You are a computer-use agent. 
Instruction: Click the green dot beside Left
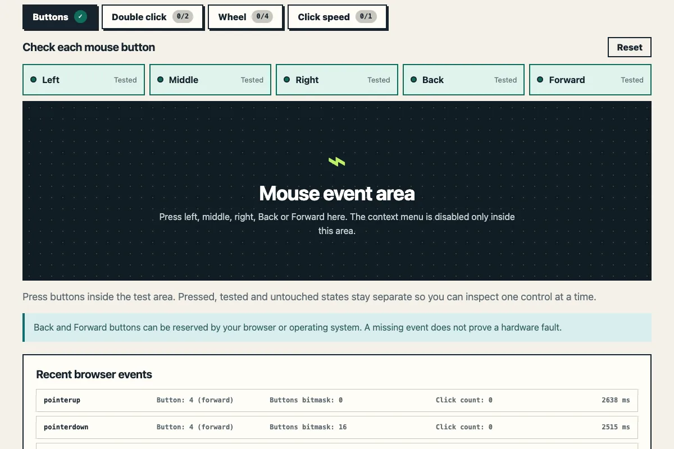(x=33, y=80)
